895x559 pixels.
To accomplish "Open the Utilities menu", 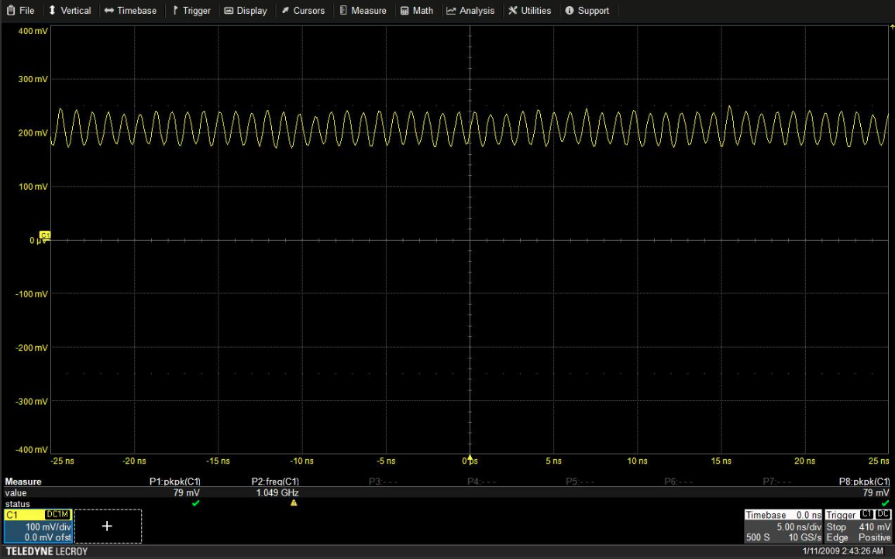I will click(x=530, y=10).
